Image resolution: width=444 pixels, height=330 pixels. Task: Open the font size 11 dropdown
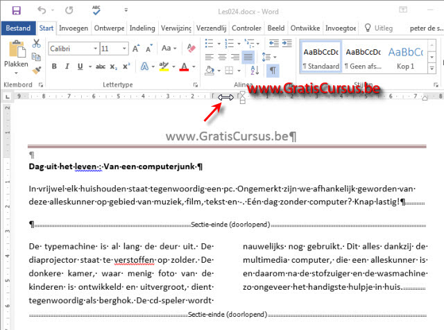tap(124, 49)
